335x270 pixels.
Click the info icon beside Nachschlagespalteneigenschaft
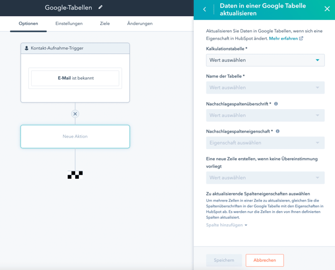click(x=278, y=131)
